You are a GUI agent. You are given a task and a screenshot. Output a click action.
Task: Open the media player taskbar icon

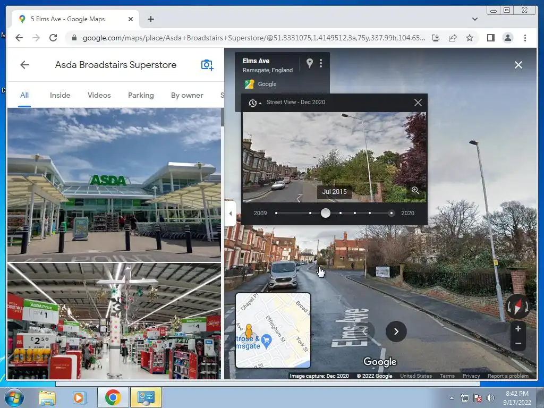coord(79,397)
